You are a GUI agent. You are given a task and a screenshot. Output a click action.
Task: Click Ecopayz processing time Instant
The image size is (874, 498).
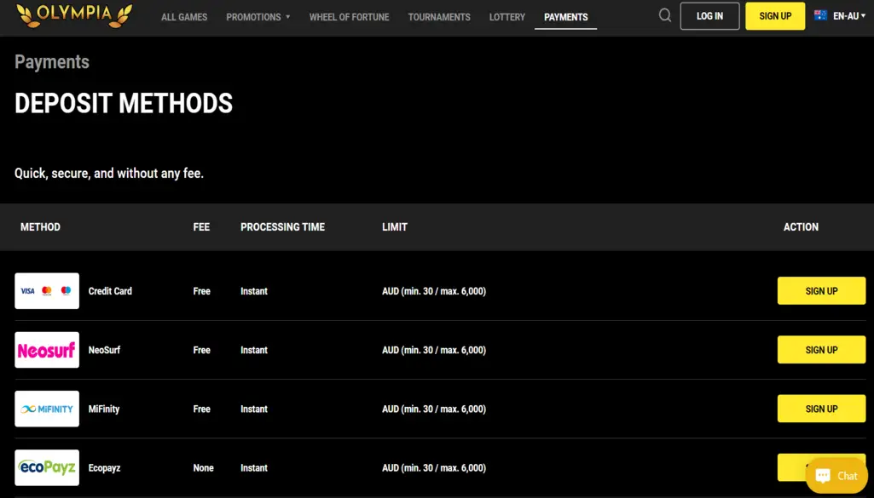[x=254, y=468]
